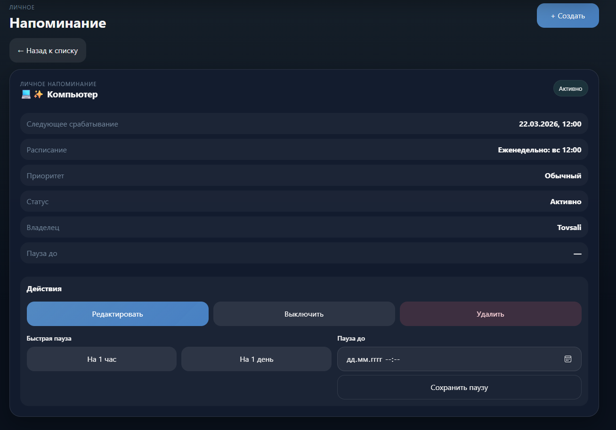The image size is (616, 430).
Task: Disable the reminder with Выключить
Action: pyautogui.click(x=304, y=314)
